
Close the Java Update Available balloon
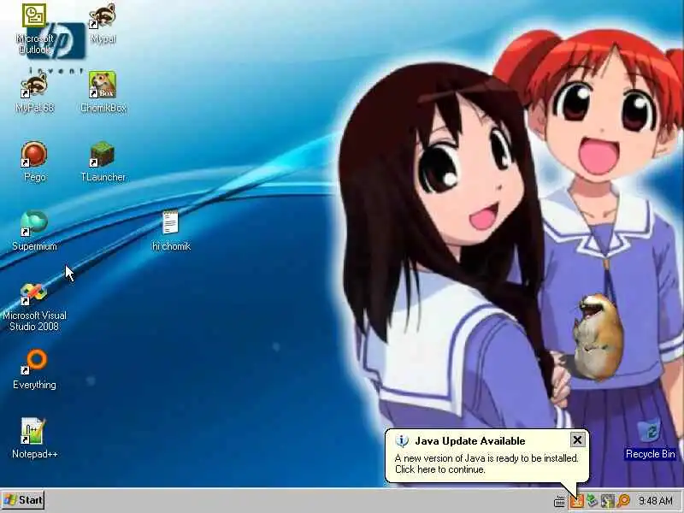[577, 440]
